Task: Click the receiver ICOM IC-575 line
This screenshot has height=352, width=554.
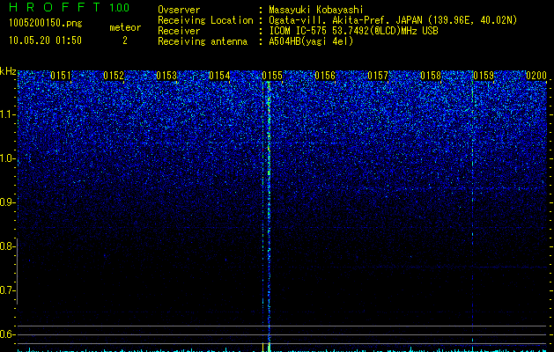Action: coord(353,31)
